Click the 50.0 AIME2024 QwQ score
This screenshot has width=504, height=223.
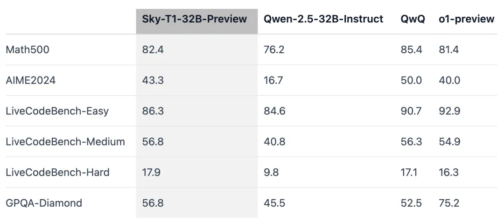[411, 80]
